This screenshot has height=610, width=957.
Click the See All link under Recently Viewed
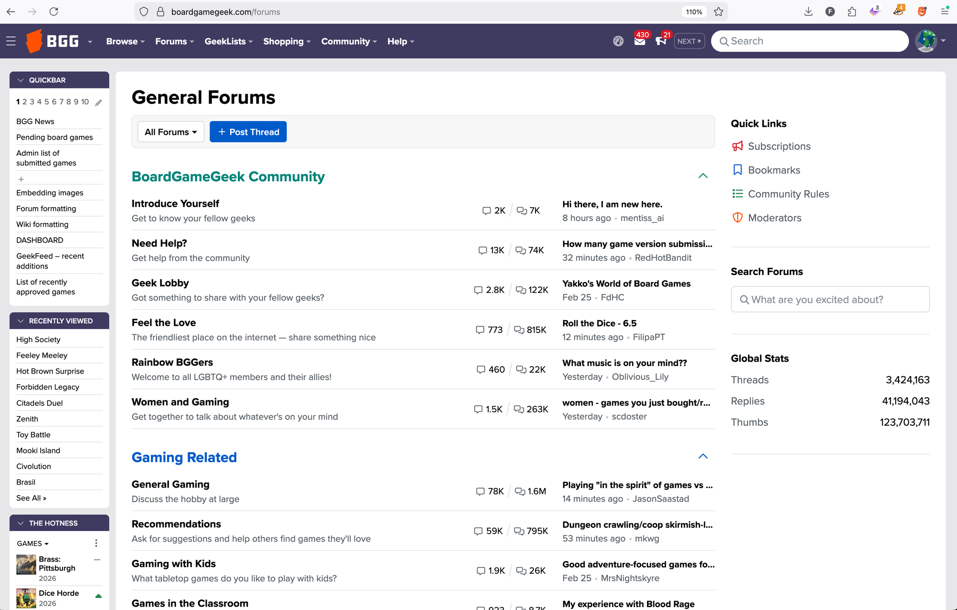tap(31, 498)
